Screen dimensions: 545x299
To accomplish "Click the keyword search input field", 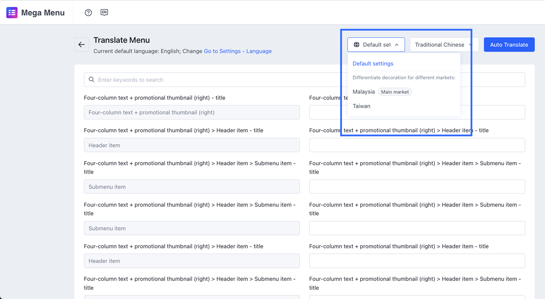I will pyautogui.click(x=214, y=80).
